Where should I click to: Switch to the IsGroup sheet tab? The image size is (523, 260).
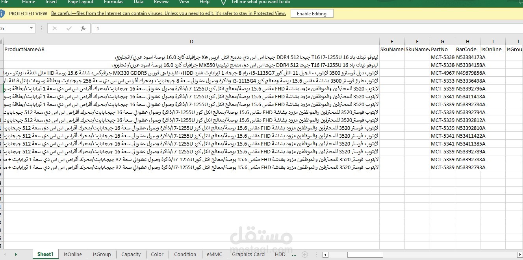coord(102,254)
